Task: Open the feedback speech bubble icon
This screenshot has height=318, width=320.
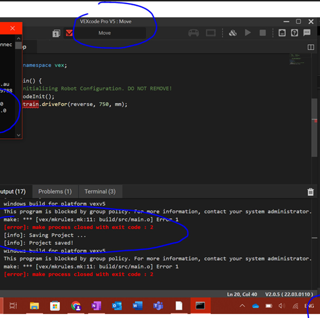Action: [307, 33]
